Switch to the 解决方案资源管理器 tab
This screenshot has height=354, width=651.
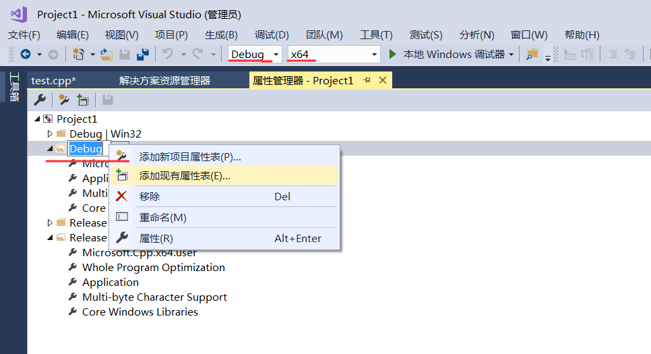coord(165,81)
